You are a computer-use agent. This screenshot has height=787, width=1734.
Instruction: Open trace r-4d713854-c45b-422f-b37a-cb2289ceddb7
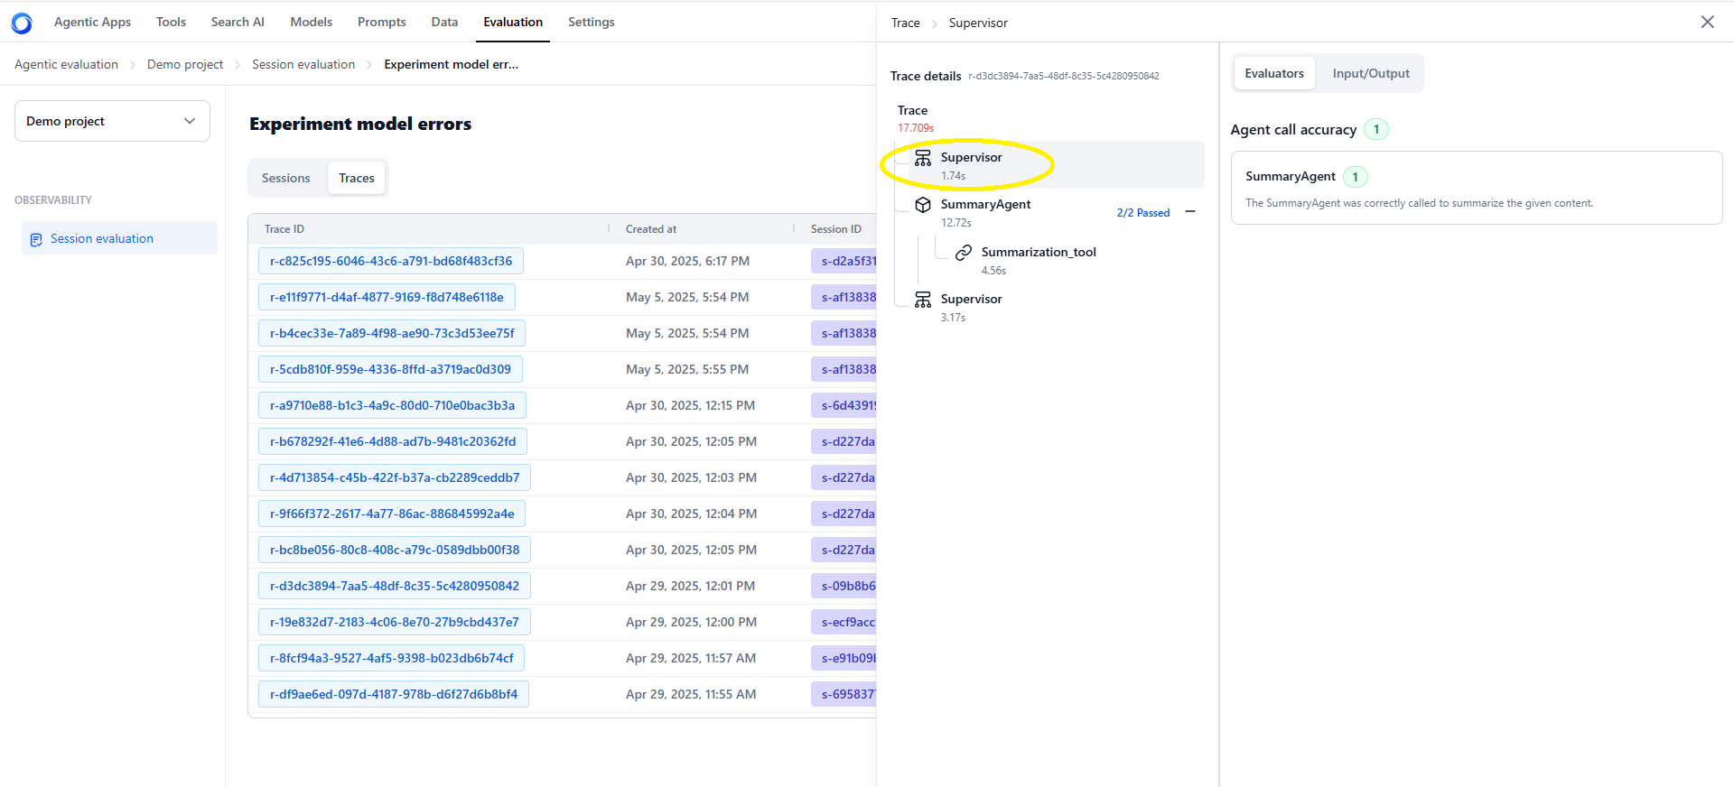pyautogui.click(x=395, y=477)
